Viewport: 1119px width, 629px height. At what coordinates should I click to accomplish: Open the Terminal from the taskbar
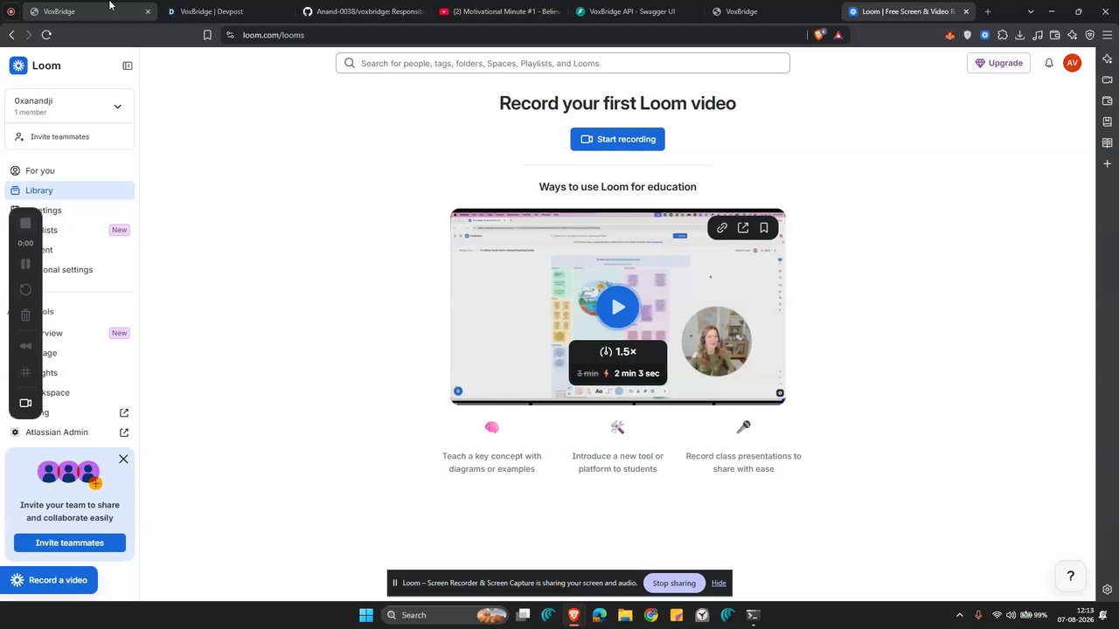[x=753, y=615]
